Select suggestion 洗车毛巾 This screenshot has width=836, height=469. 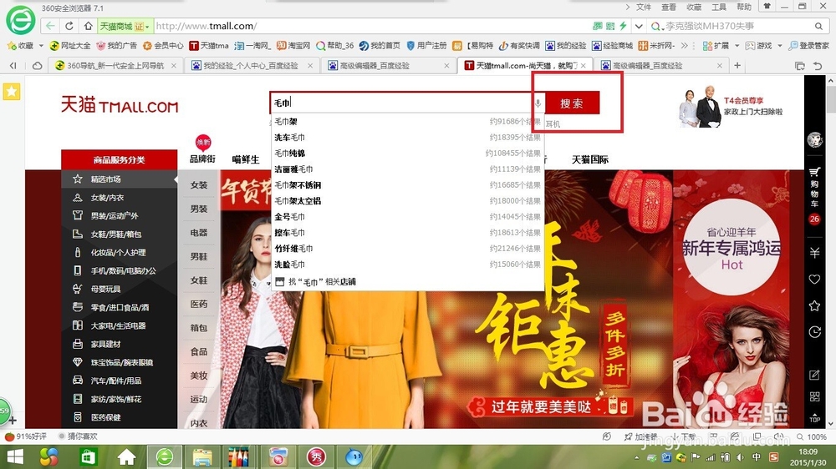pyautogui.click(x=408, y=138)
